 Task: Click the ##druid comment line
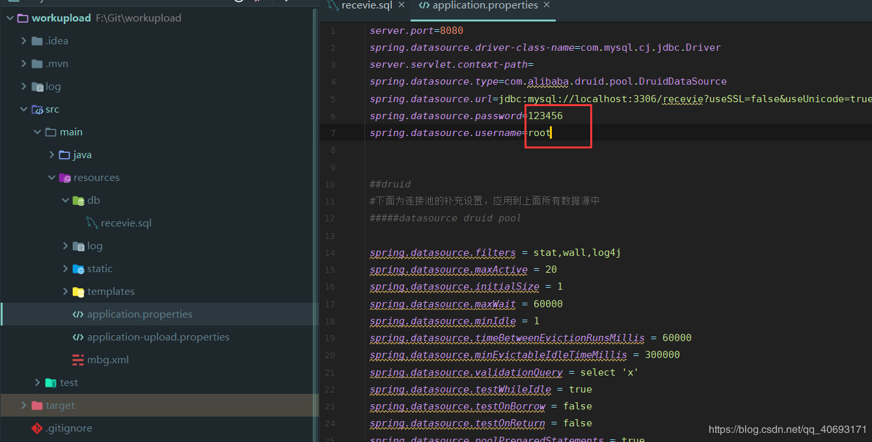tap(390, 184)
